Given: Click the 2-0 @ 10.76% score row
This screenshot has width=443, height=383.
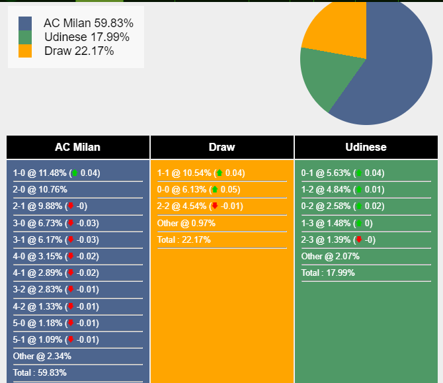Looking at the screenshot, I should [x=40, y=190].
